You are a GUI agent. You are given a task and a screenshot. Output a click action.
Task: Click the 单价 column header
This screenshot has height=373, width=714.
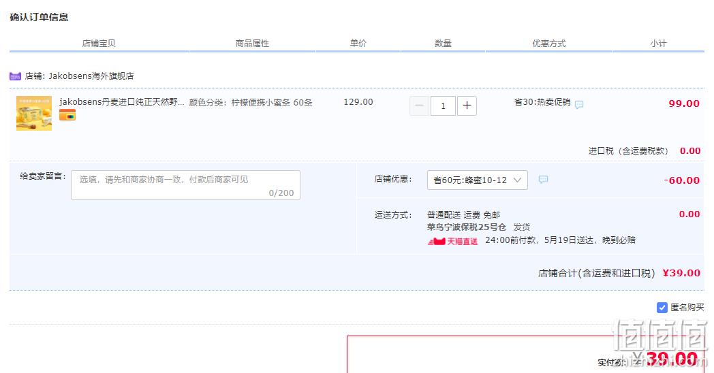358,43
